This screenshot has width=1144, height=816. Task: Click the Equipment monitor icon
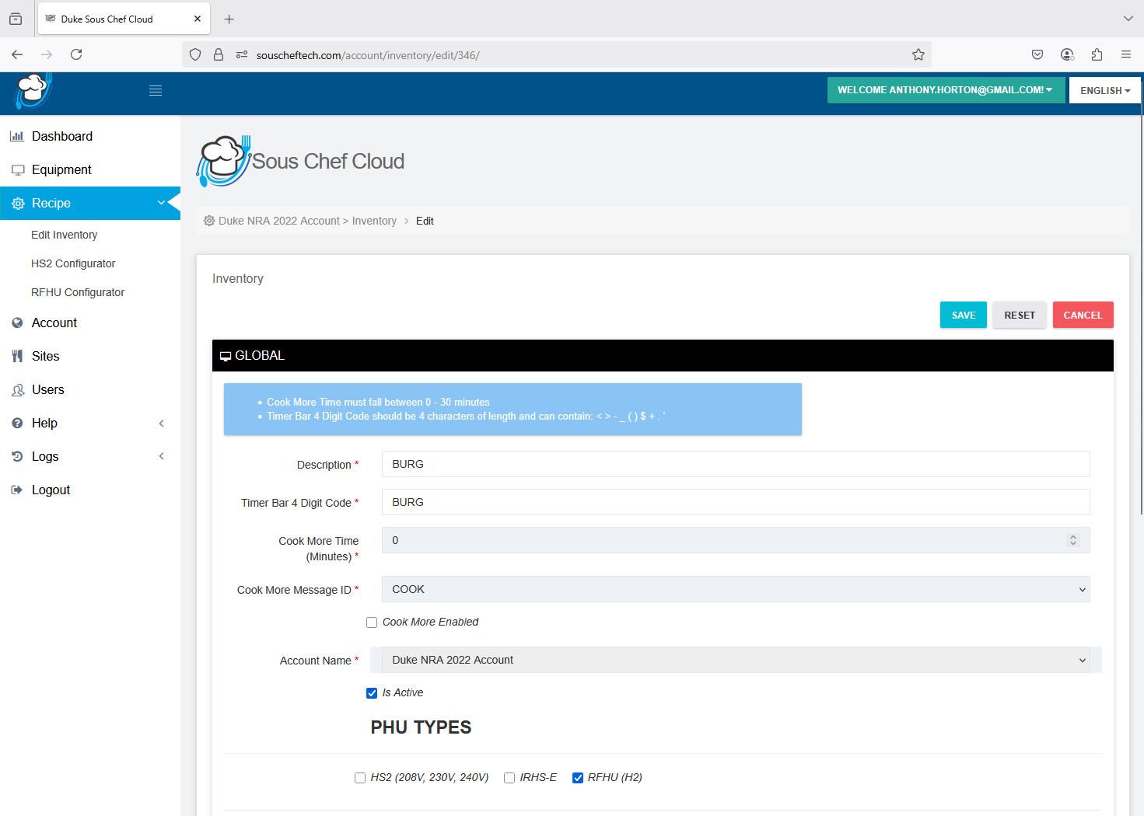[x=18, y=170]
